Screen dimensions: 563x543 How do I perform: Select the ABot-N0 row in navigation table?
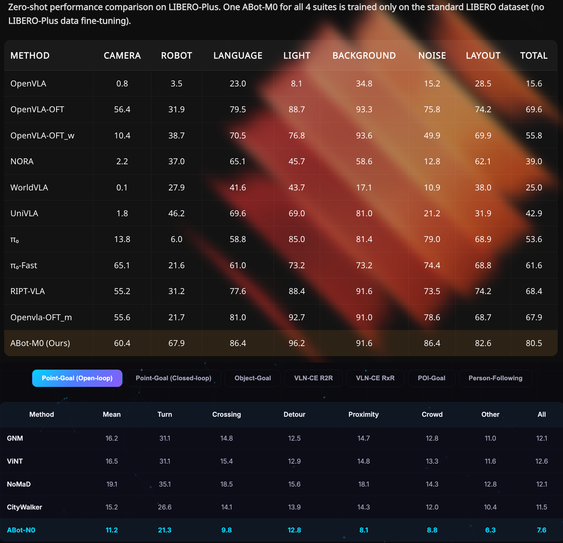[x=21, y=530]
